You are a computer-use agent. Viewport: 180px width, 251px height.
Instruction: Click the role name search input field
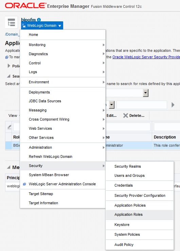(x=142, y=105)
